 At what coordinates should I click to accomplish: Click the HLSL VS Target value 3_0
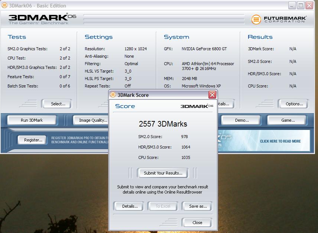pyautogui.click(x=128, y=71)
